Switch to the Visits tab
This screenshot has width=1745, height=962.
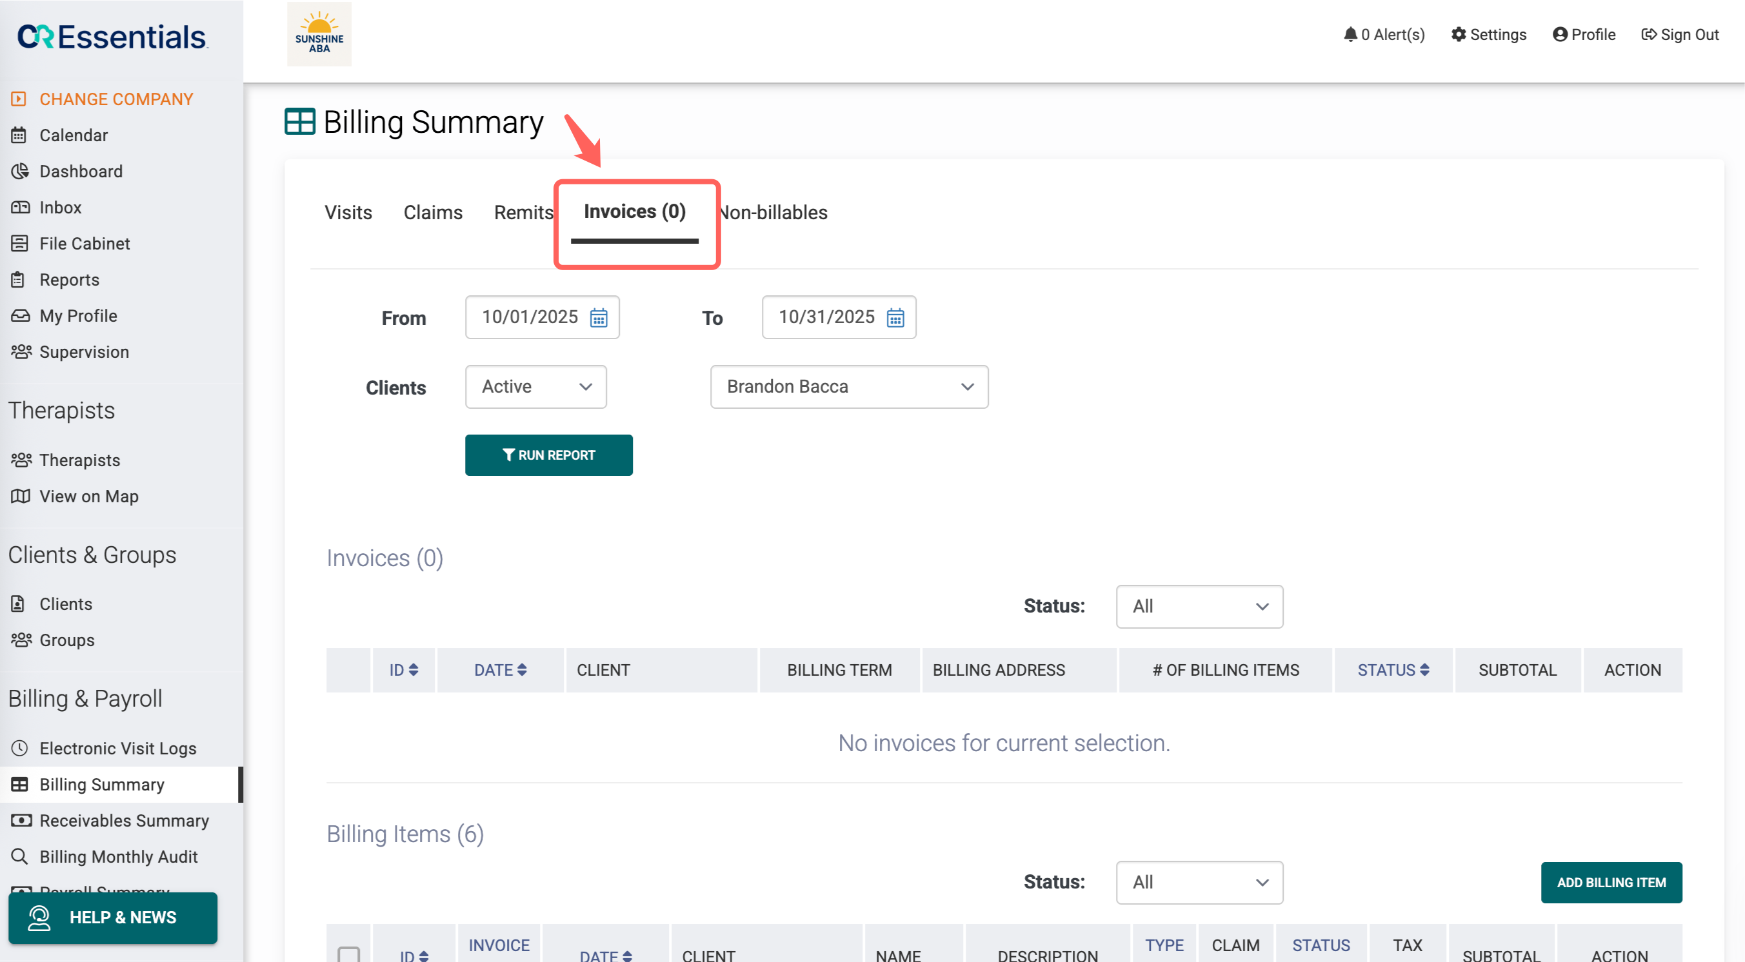348,213
